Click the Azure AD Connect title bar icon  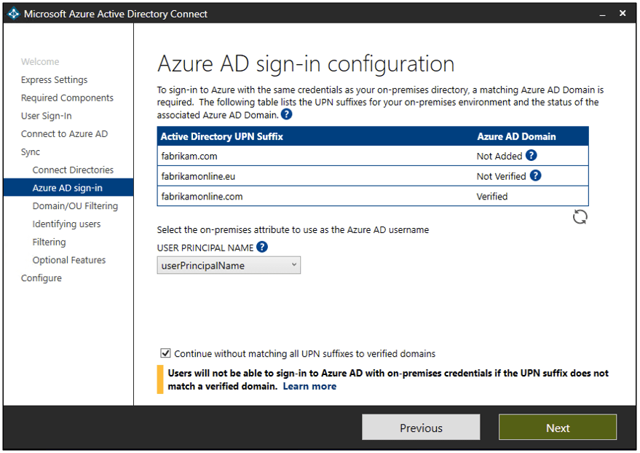[14, 14]
